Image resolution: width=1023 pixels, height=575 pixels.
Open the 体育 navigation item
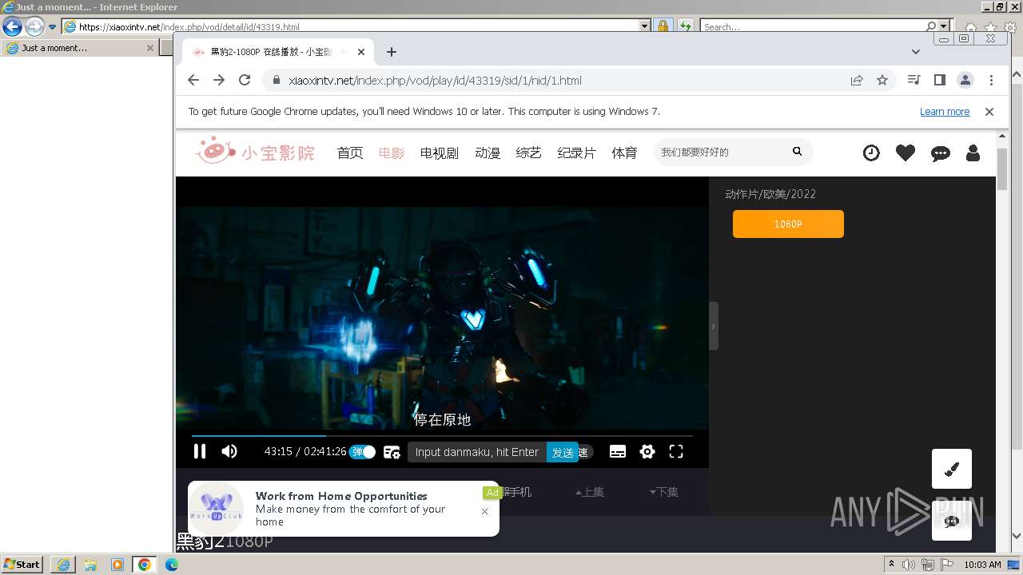(x=625, y=153)
